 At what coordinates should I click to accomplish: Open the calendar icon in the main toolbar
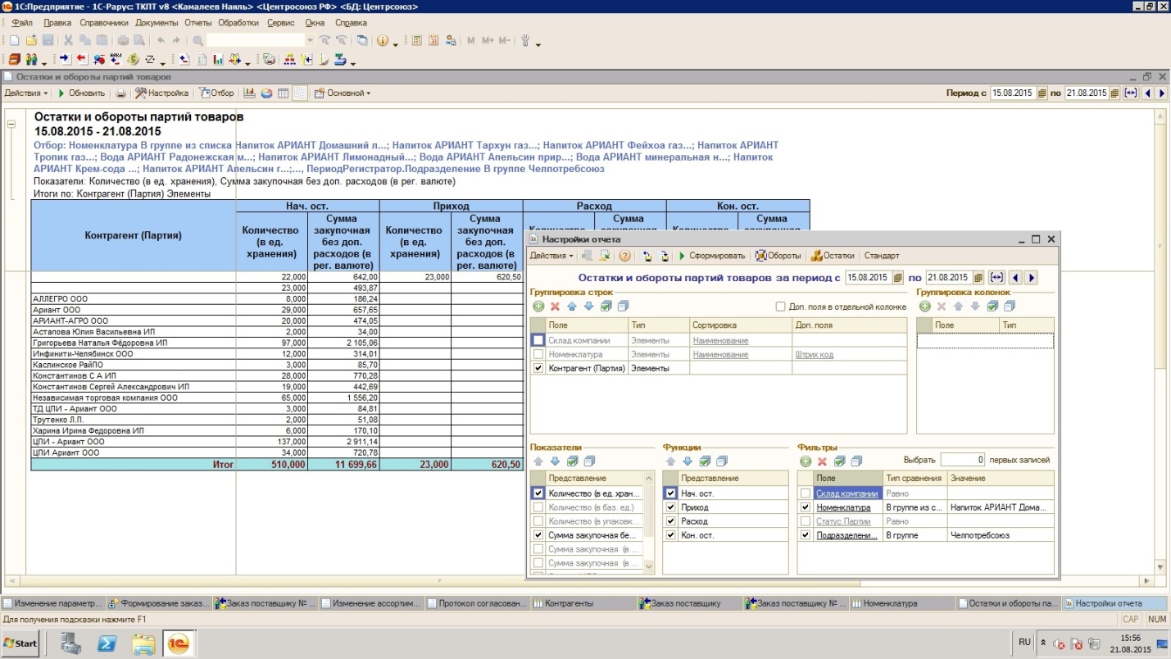(x=433, y=40)
